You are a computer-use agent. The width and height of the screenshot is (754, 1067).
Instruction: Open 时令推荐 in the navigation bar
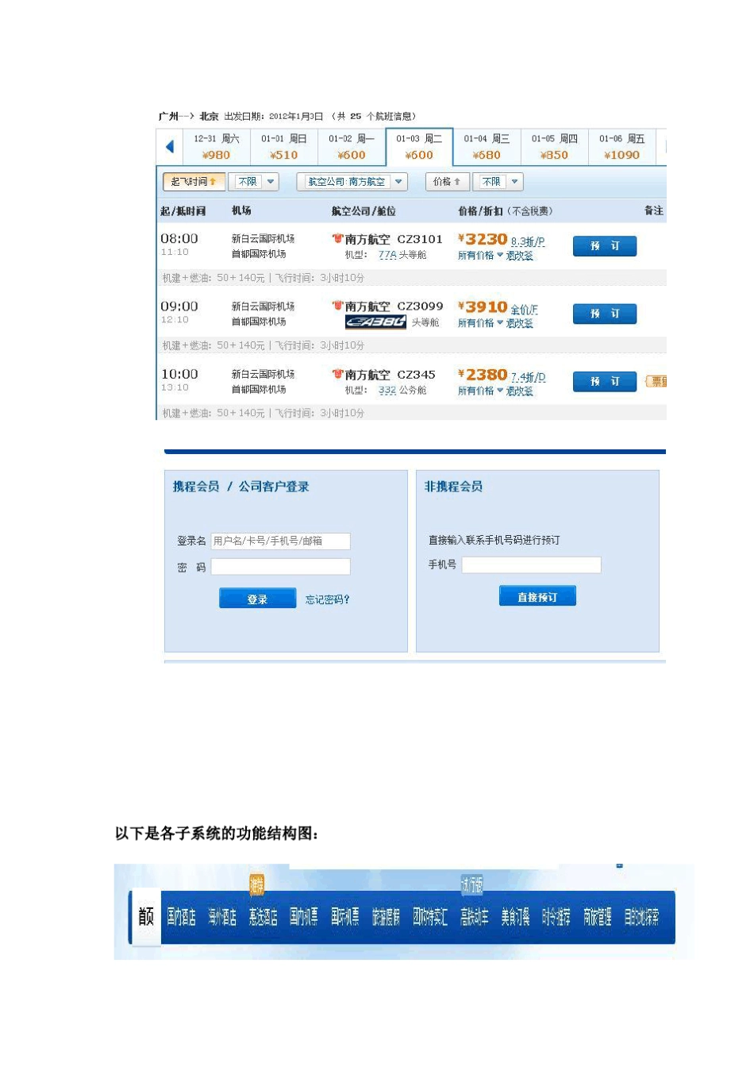click(556, 918)
